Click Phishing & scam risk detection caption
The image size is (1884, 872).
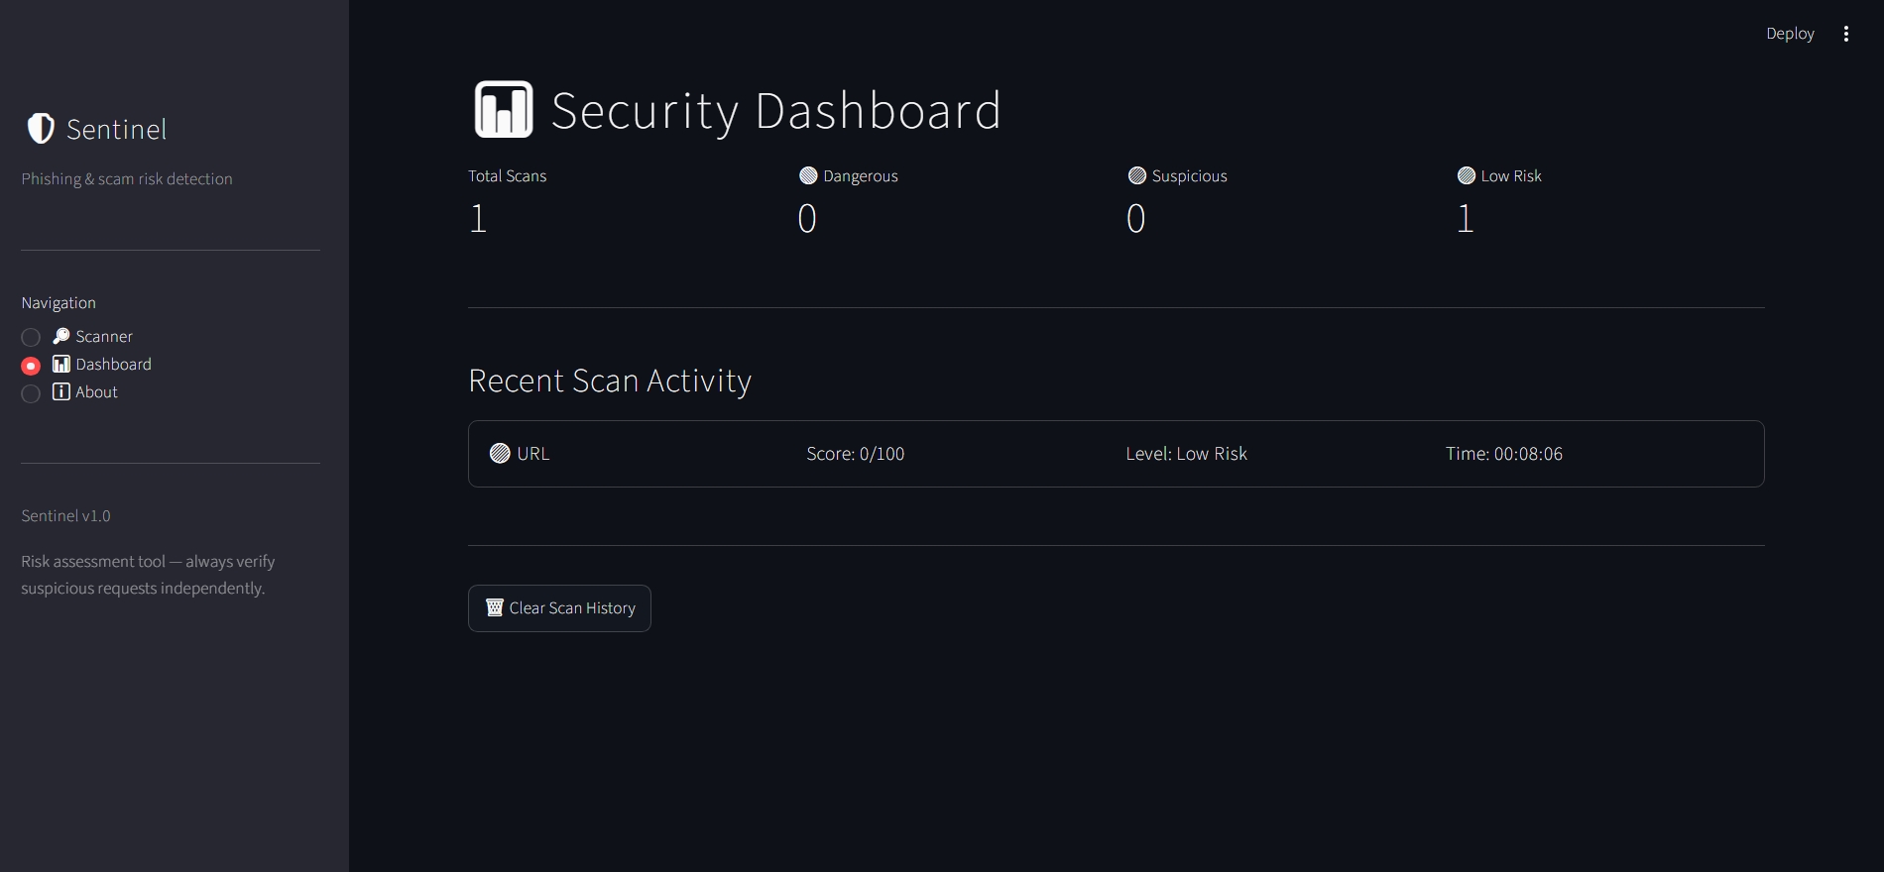coord(127,179)
